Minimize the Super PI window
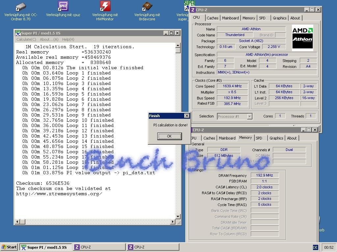 click(x=166, y=33)
